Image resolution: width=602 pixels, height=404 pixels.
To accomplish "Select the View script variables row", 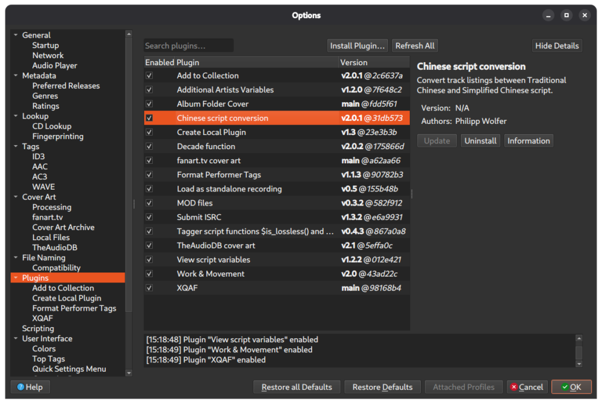I will click(x=277, y=260).
